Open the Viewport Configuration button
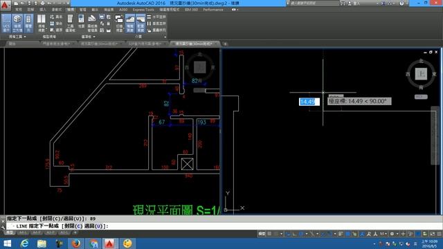 (x=42, y=24)
